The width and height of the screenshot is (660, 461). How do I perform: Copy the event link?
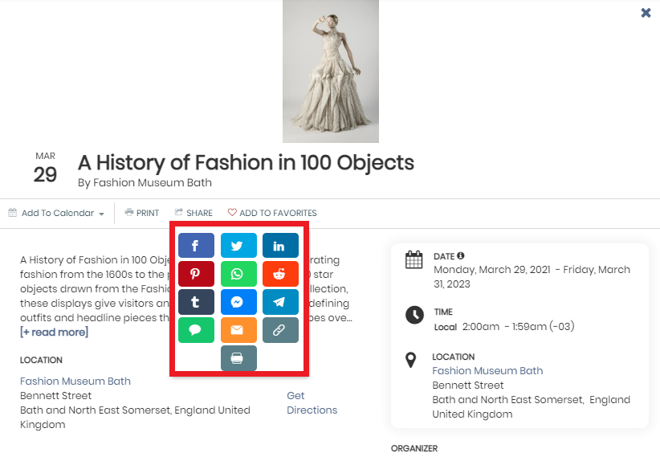(281, 330)
